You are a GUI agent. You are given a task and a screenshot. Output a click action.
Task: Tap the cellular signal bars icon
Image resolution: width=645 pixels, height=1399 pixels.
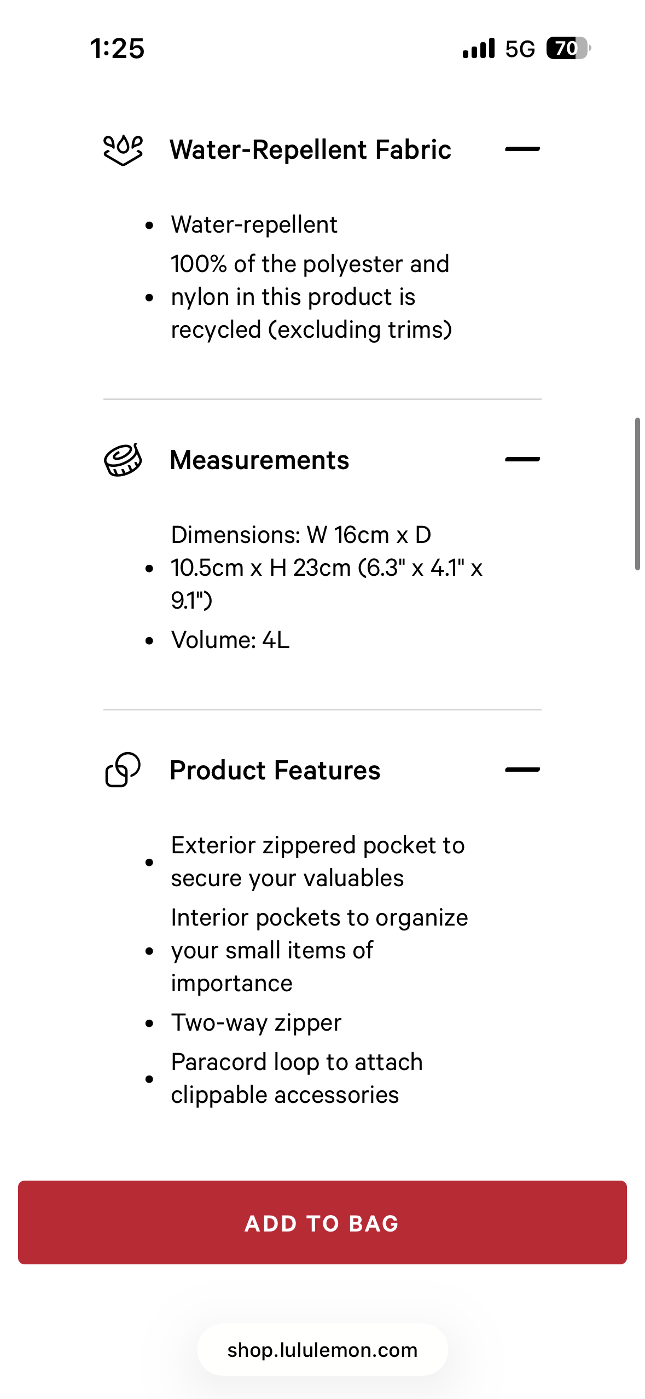[479, 48]
